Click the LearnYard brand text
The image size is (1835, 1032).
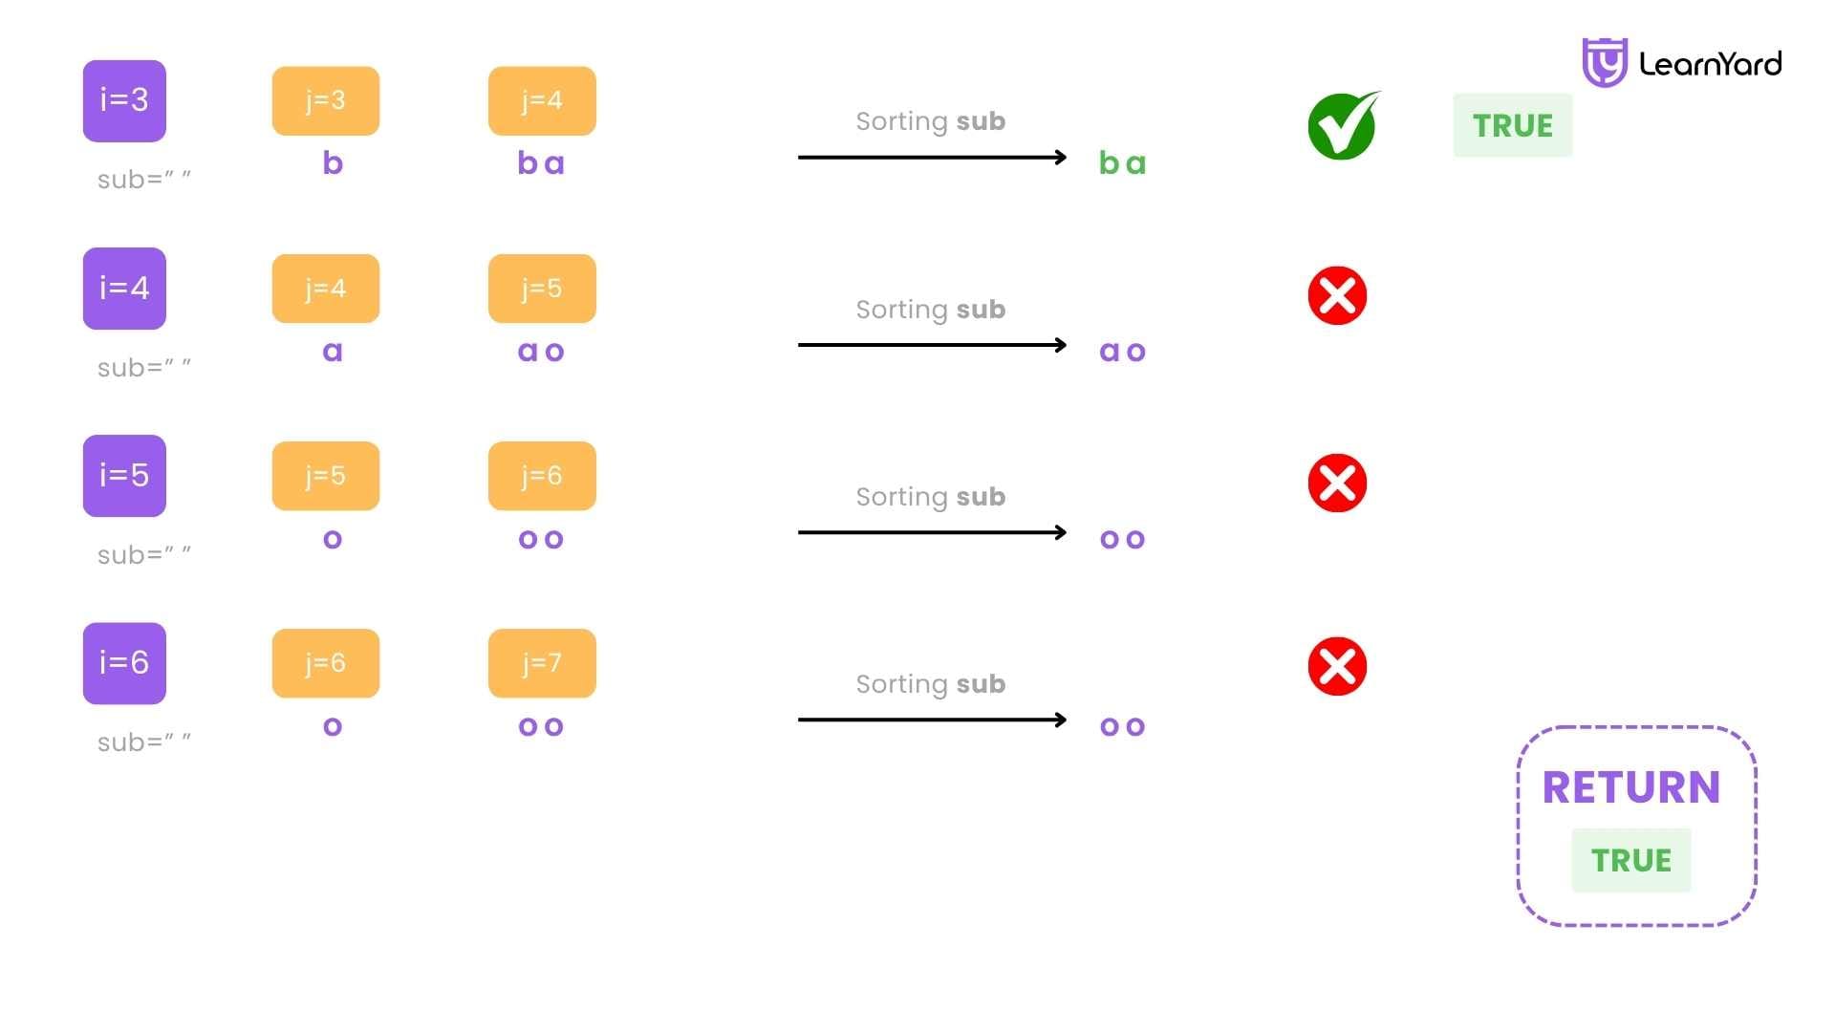tap(1711, 64)
